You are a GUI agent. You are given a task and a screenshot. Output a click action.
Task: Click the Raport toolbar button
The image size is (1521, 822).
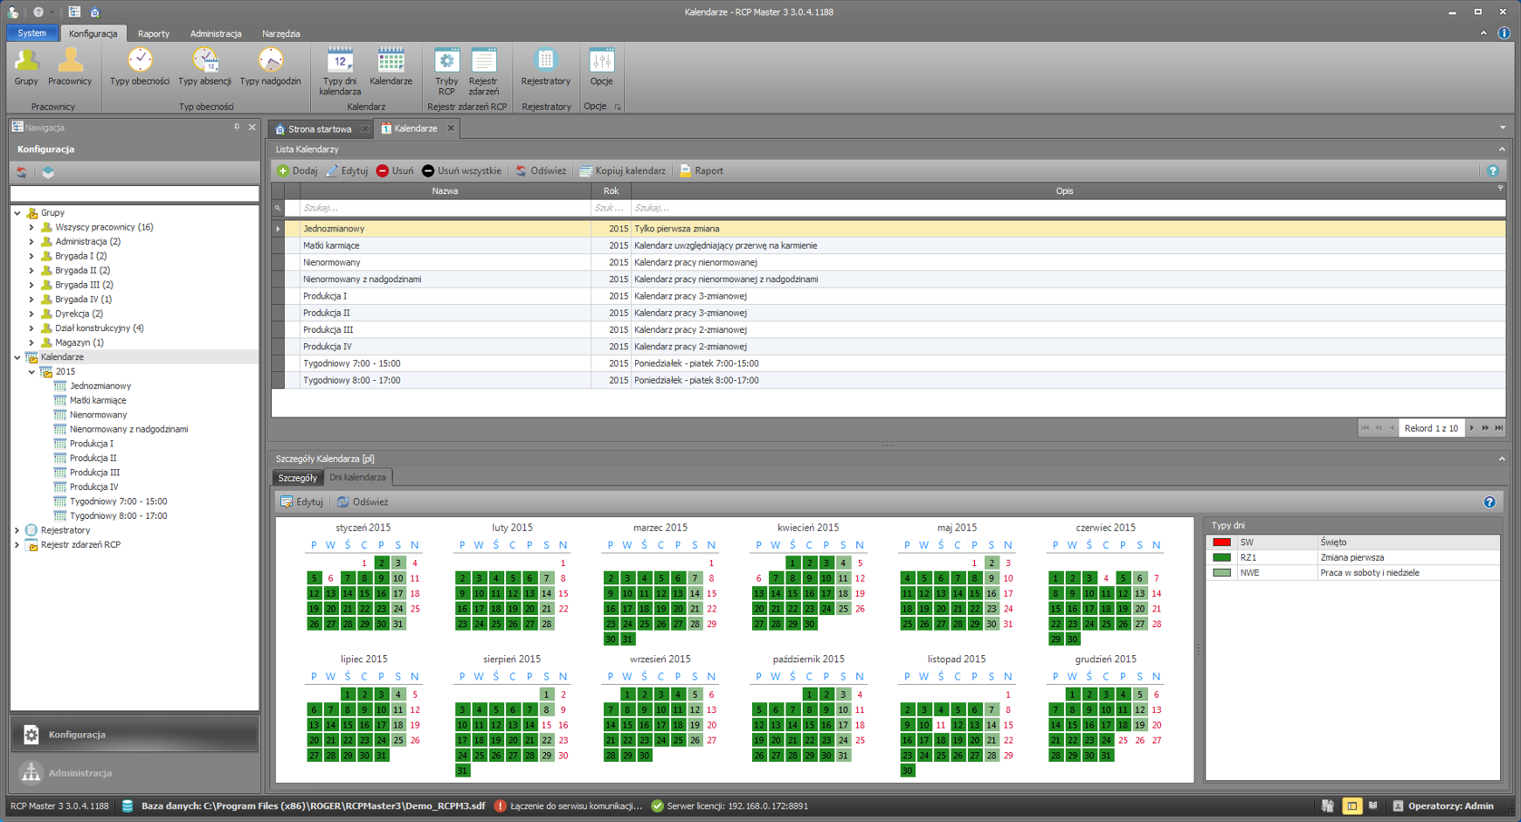(702, 171)
